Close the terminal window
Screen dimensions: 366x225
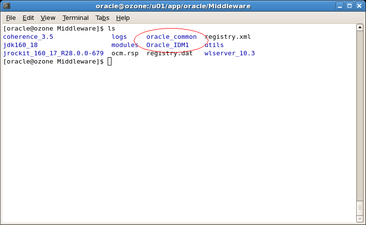[x=359, y=6]
